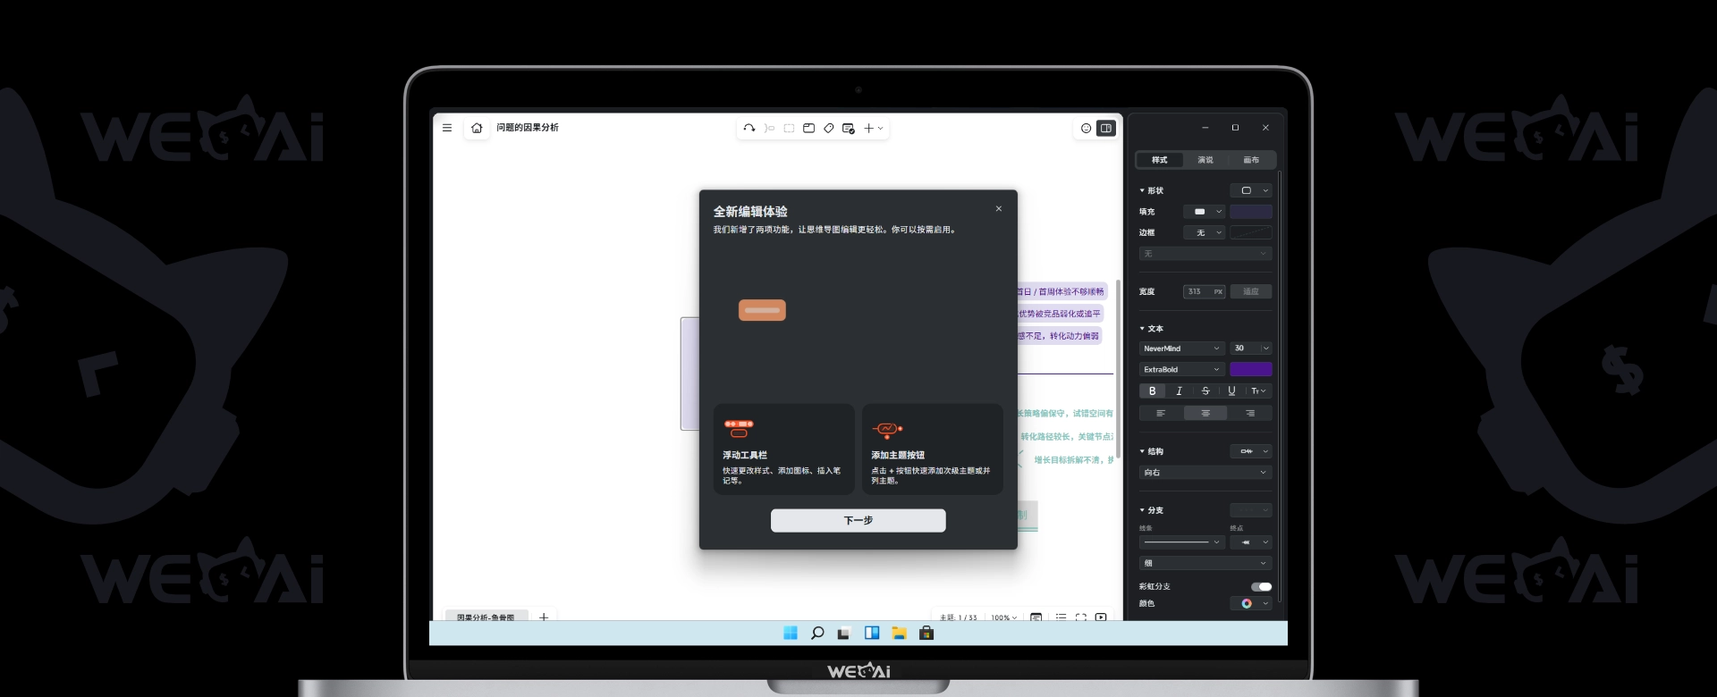Switch to the 样式 tab

(x=1160, y=160)
